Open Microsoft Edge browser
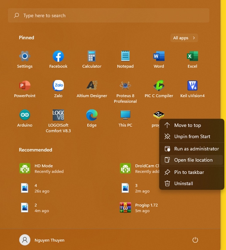Viewport: 226px width, 250px height. 92,118
